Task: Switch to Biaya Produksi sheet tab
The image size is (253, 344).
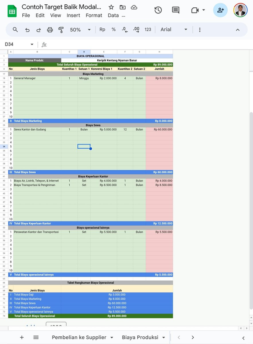Action: point(140,338)
